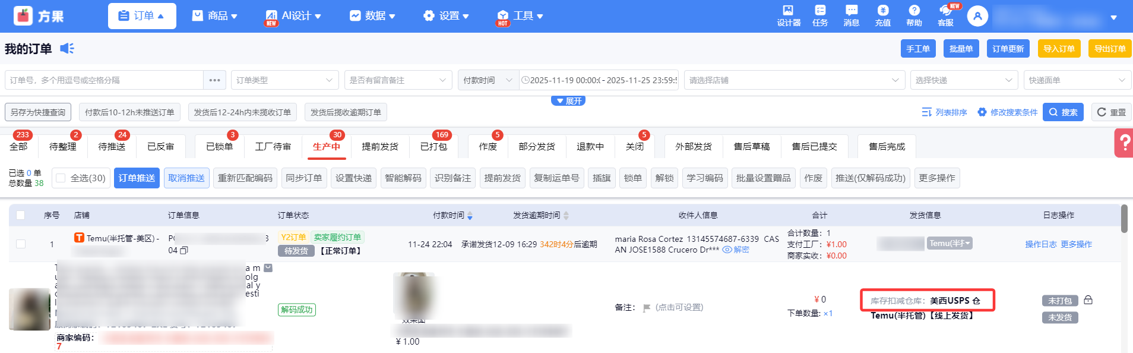Screen dimensions: 1133x353
Task: Switch to the 已打包 tab
Action: pyautogui.click(x=433, y=146)
